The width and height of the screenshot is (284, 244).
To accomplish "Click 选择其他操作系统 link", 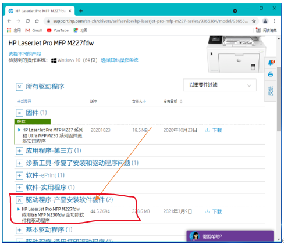I will click(119, 60).
